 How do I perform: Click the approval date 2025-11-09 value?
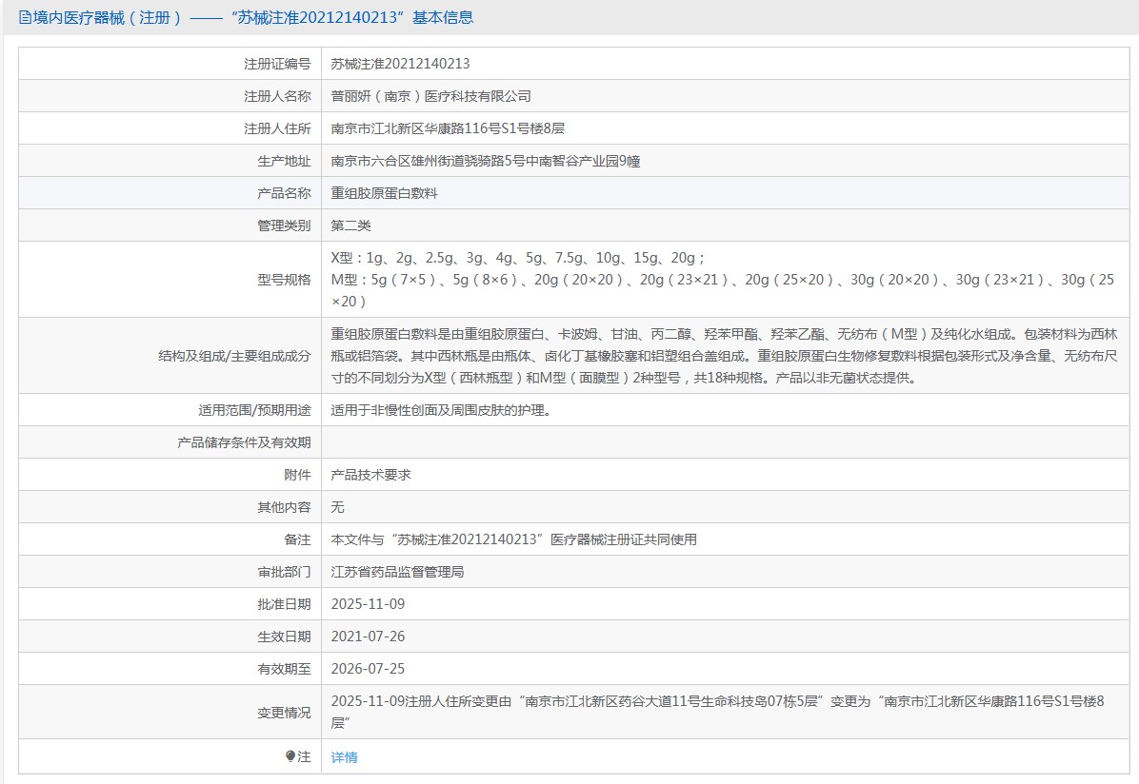368,604
